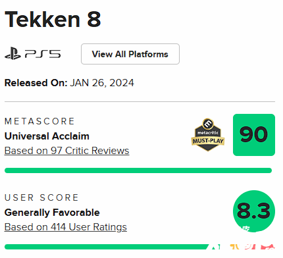
Task: Click the green 90 Metascore box
Action: click(x=254, y=135)
